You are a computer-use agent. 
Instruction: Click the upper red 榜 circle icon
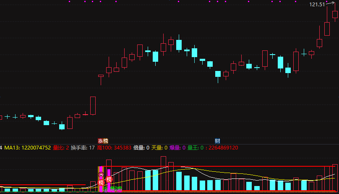tap(109, 179)
